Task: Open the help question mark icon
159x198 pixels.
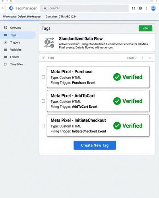Action: pos(140,8)
